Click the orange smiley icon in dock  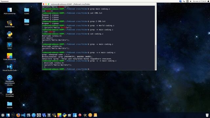(90, 115)
